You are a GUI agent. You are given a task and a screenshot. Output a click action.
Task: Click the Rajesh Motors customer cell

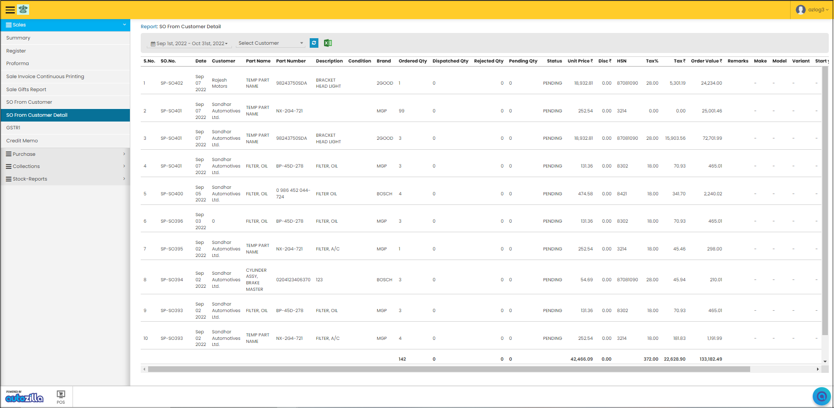(220, 83)
